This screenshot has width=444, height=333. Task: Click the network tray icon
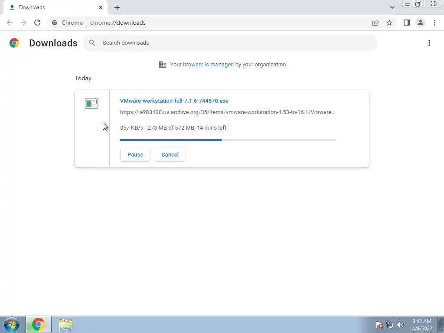point(390,325)
